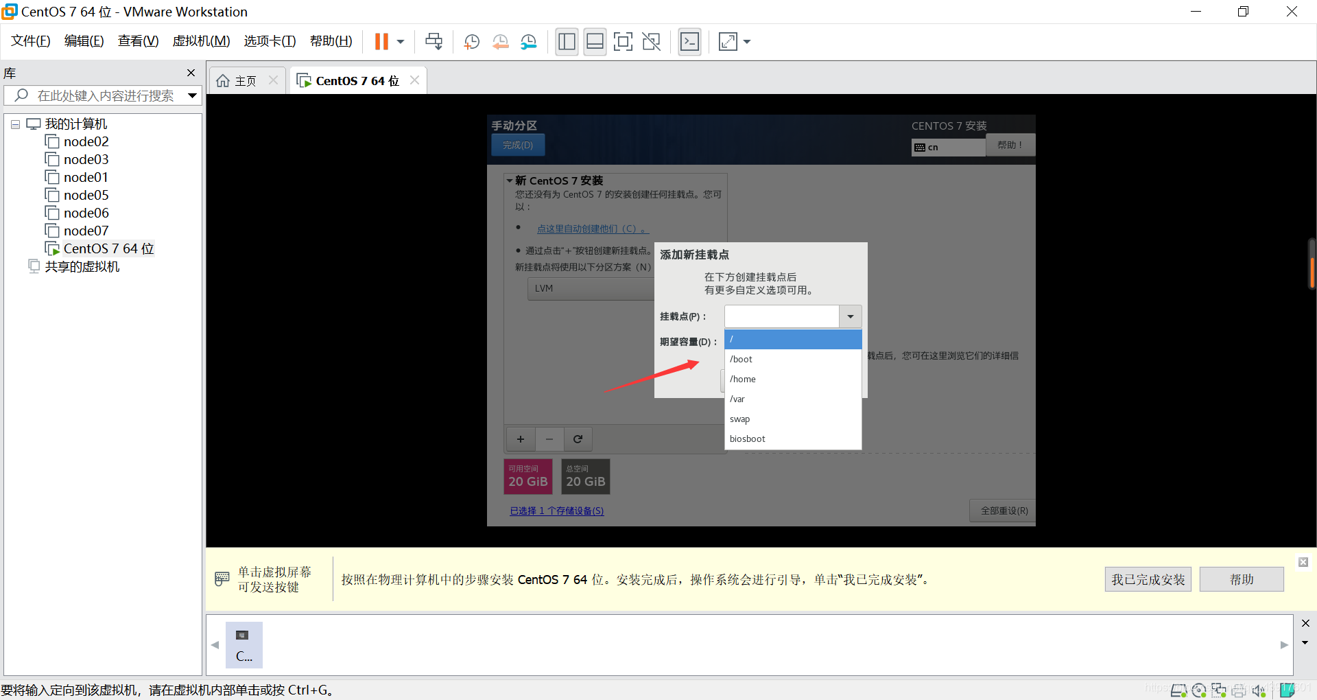The image size is (1317, 700).
Task: Enter full screen mode via toolbar icon
Action: [x=623, y=42]
